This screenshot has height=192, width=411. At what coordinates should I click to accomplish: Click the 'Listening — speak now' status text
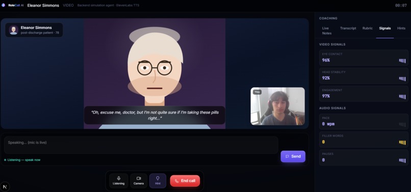24,160
